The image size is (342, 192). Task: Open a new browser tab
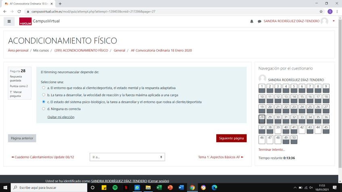coord(60,4)
